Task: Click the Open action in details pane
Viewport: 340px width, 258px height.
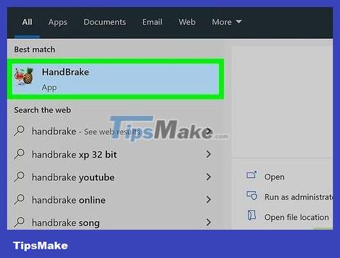Action: 274,177
